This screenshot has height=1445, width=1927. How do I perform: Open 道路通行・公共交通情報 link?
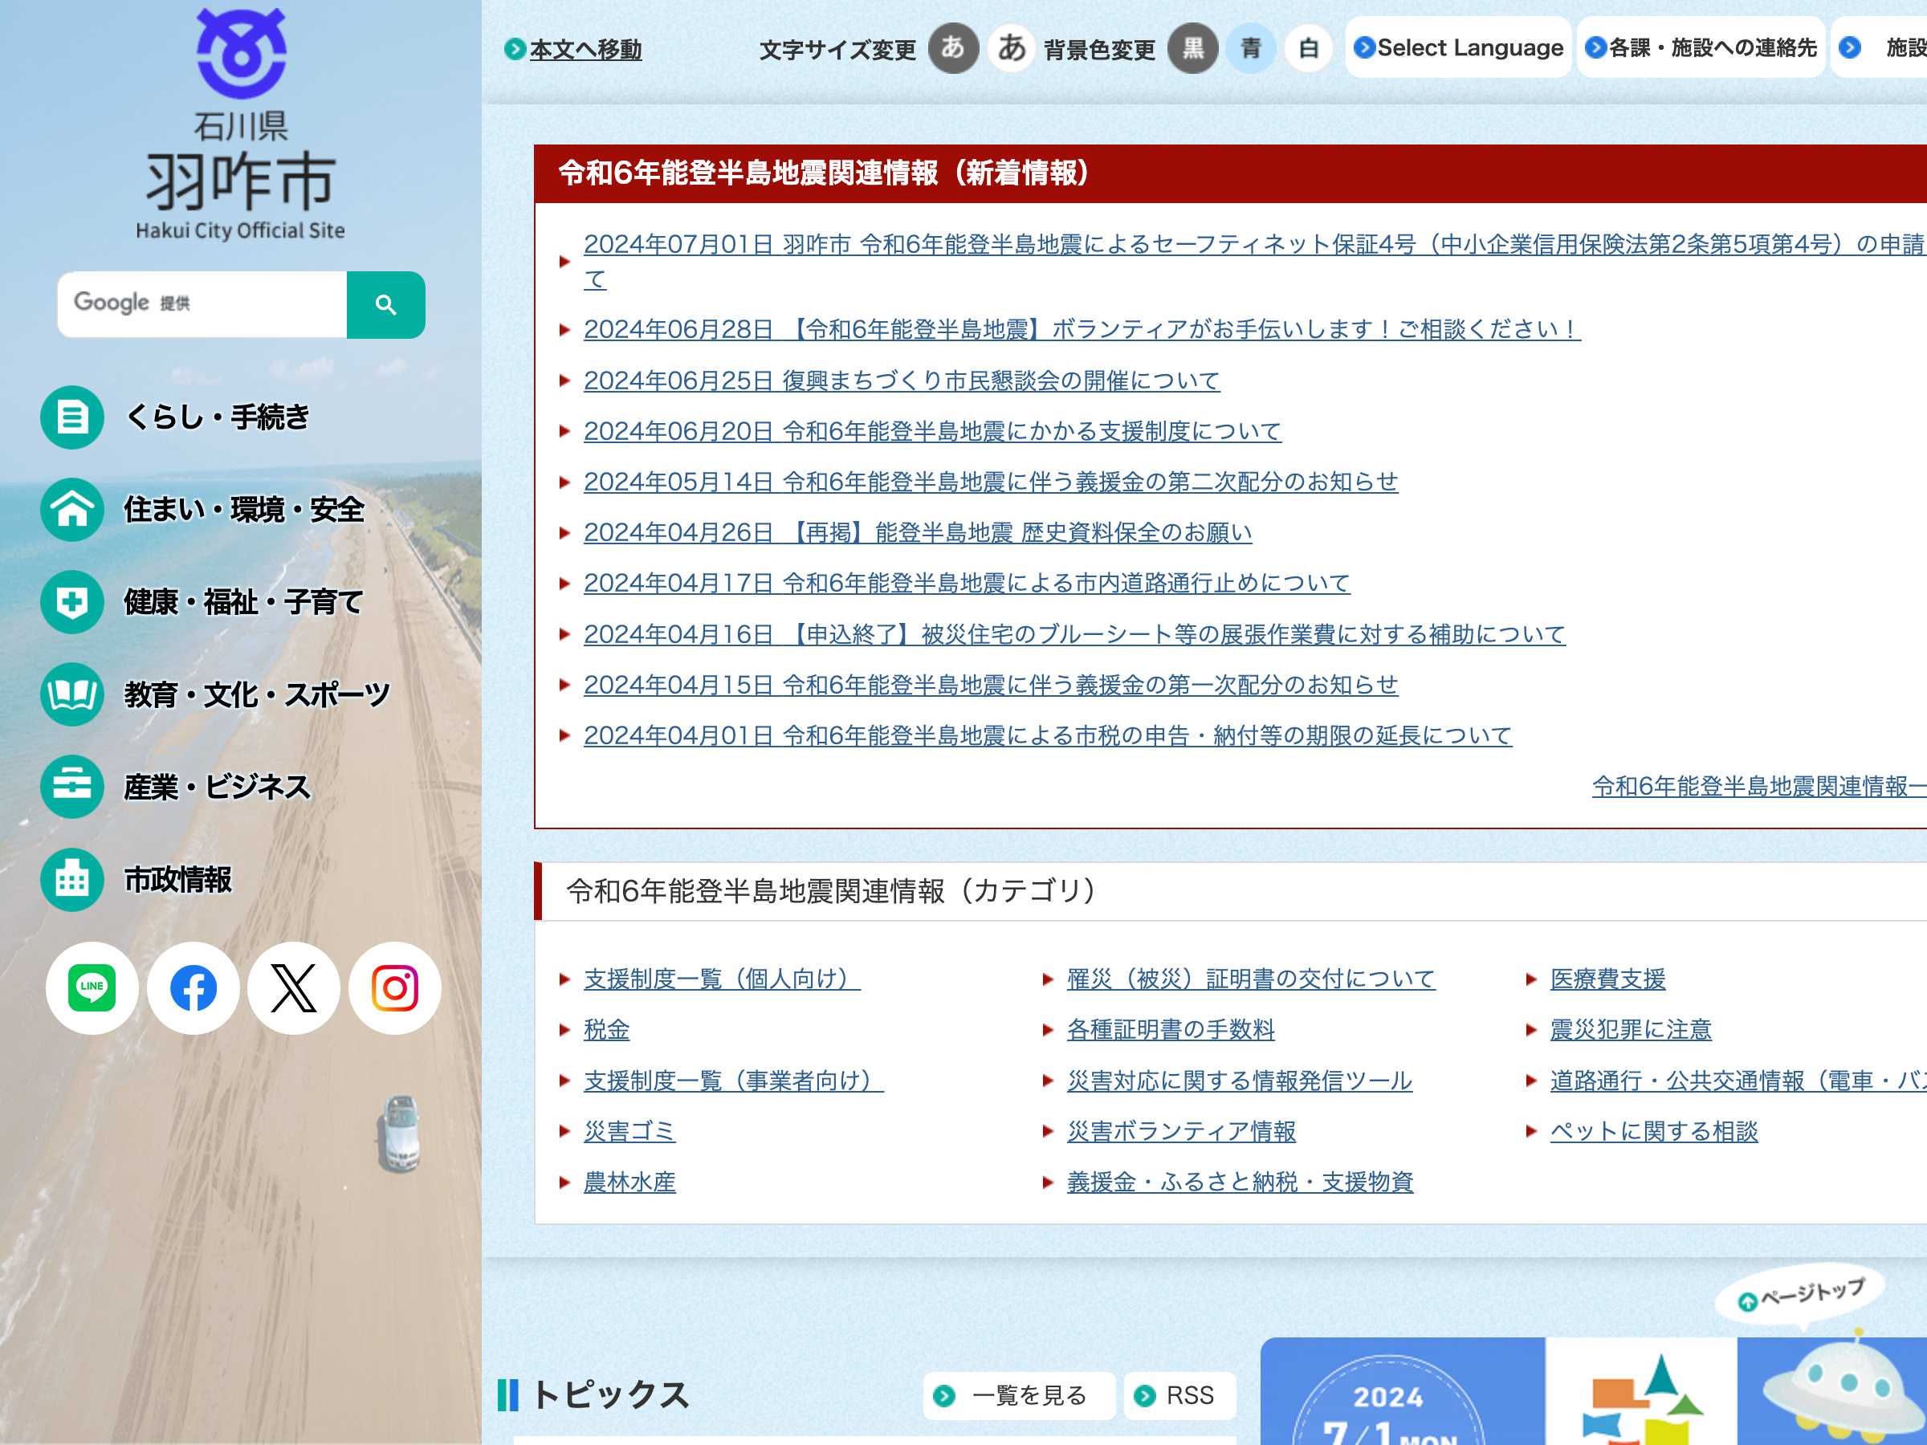tap(1738, 1081)
